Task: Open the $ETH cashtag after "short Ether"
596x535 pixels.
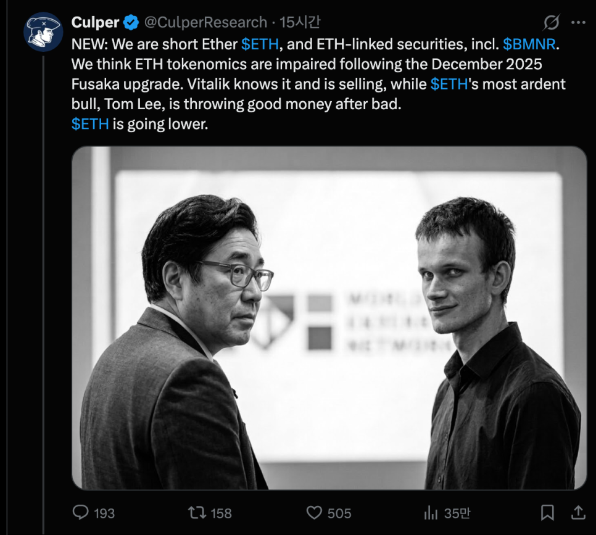Action: point(260,44)
